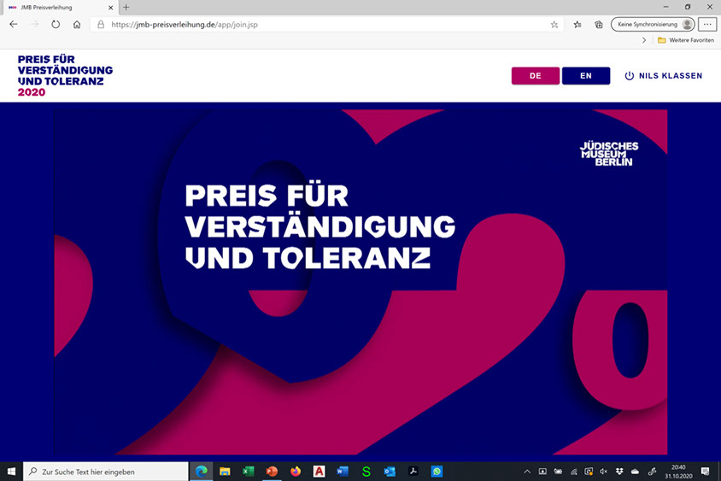This screenshot has height=481, width=721.
Task: Click the Preis für Verständigung header logo
Action: pos(65,76)
